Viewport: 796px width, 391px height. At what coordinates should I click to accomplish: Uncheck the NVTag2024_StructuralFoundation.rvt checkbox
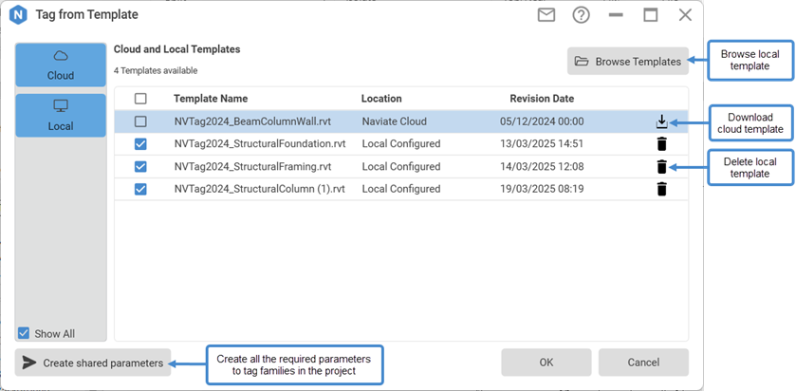140,144
